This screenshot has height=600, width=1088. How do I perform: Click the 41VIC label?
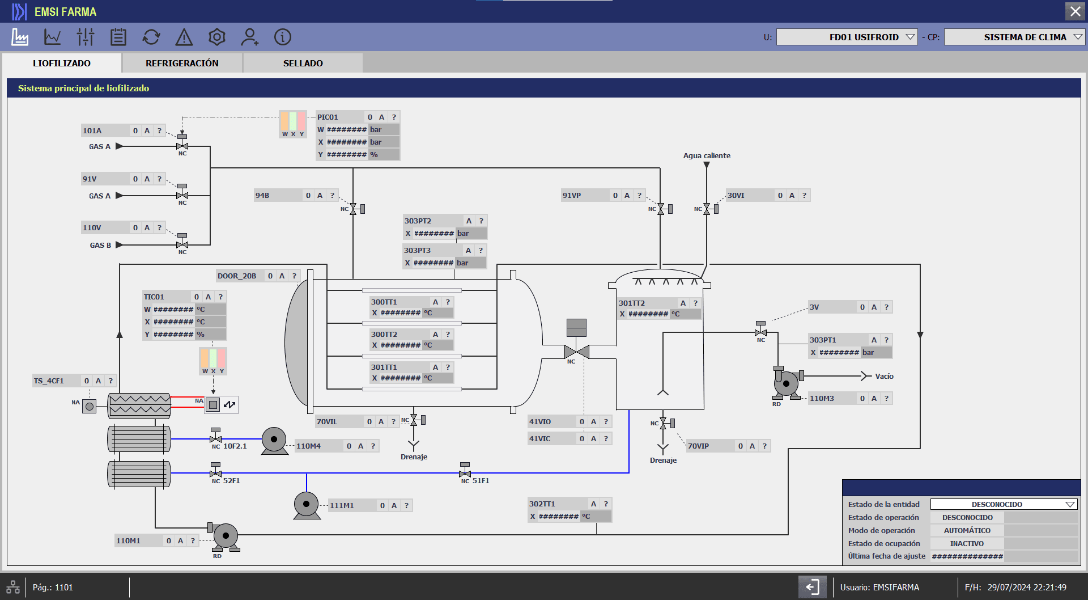click(x=540, y=438)
